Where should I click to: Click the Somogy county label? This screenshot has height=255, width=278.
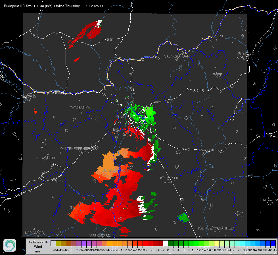pos(57,209)
